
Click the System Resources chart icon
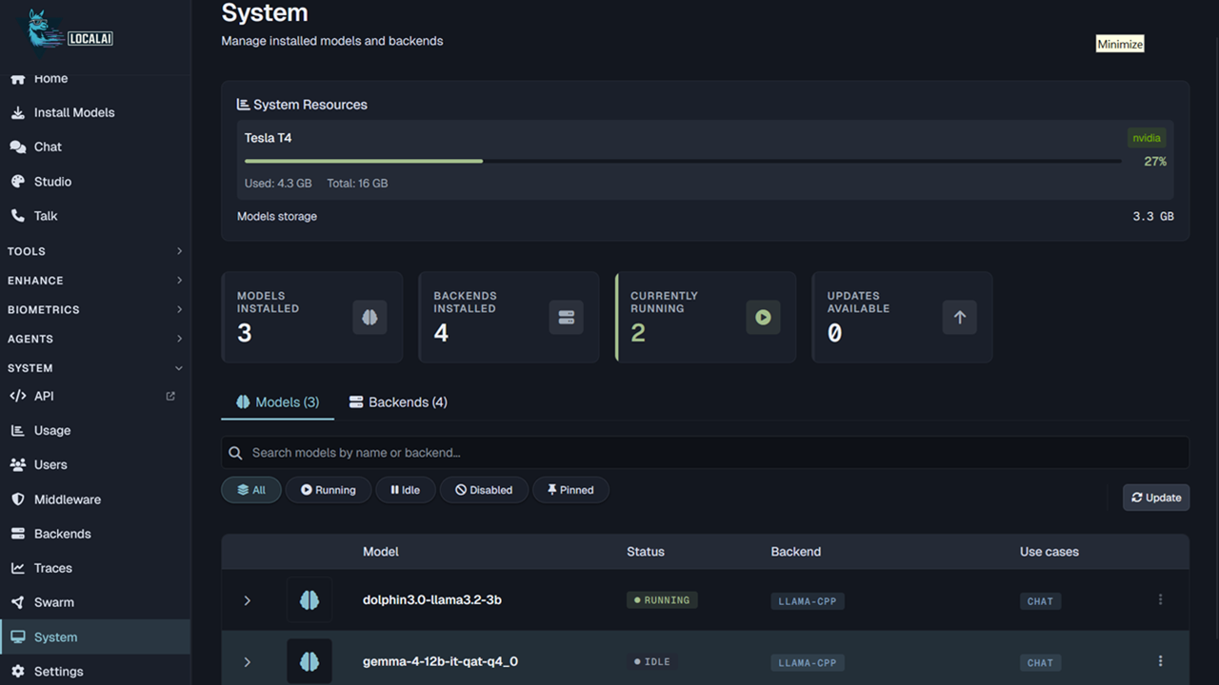click(x=244, y=105)
